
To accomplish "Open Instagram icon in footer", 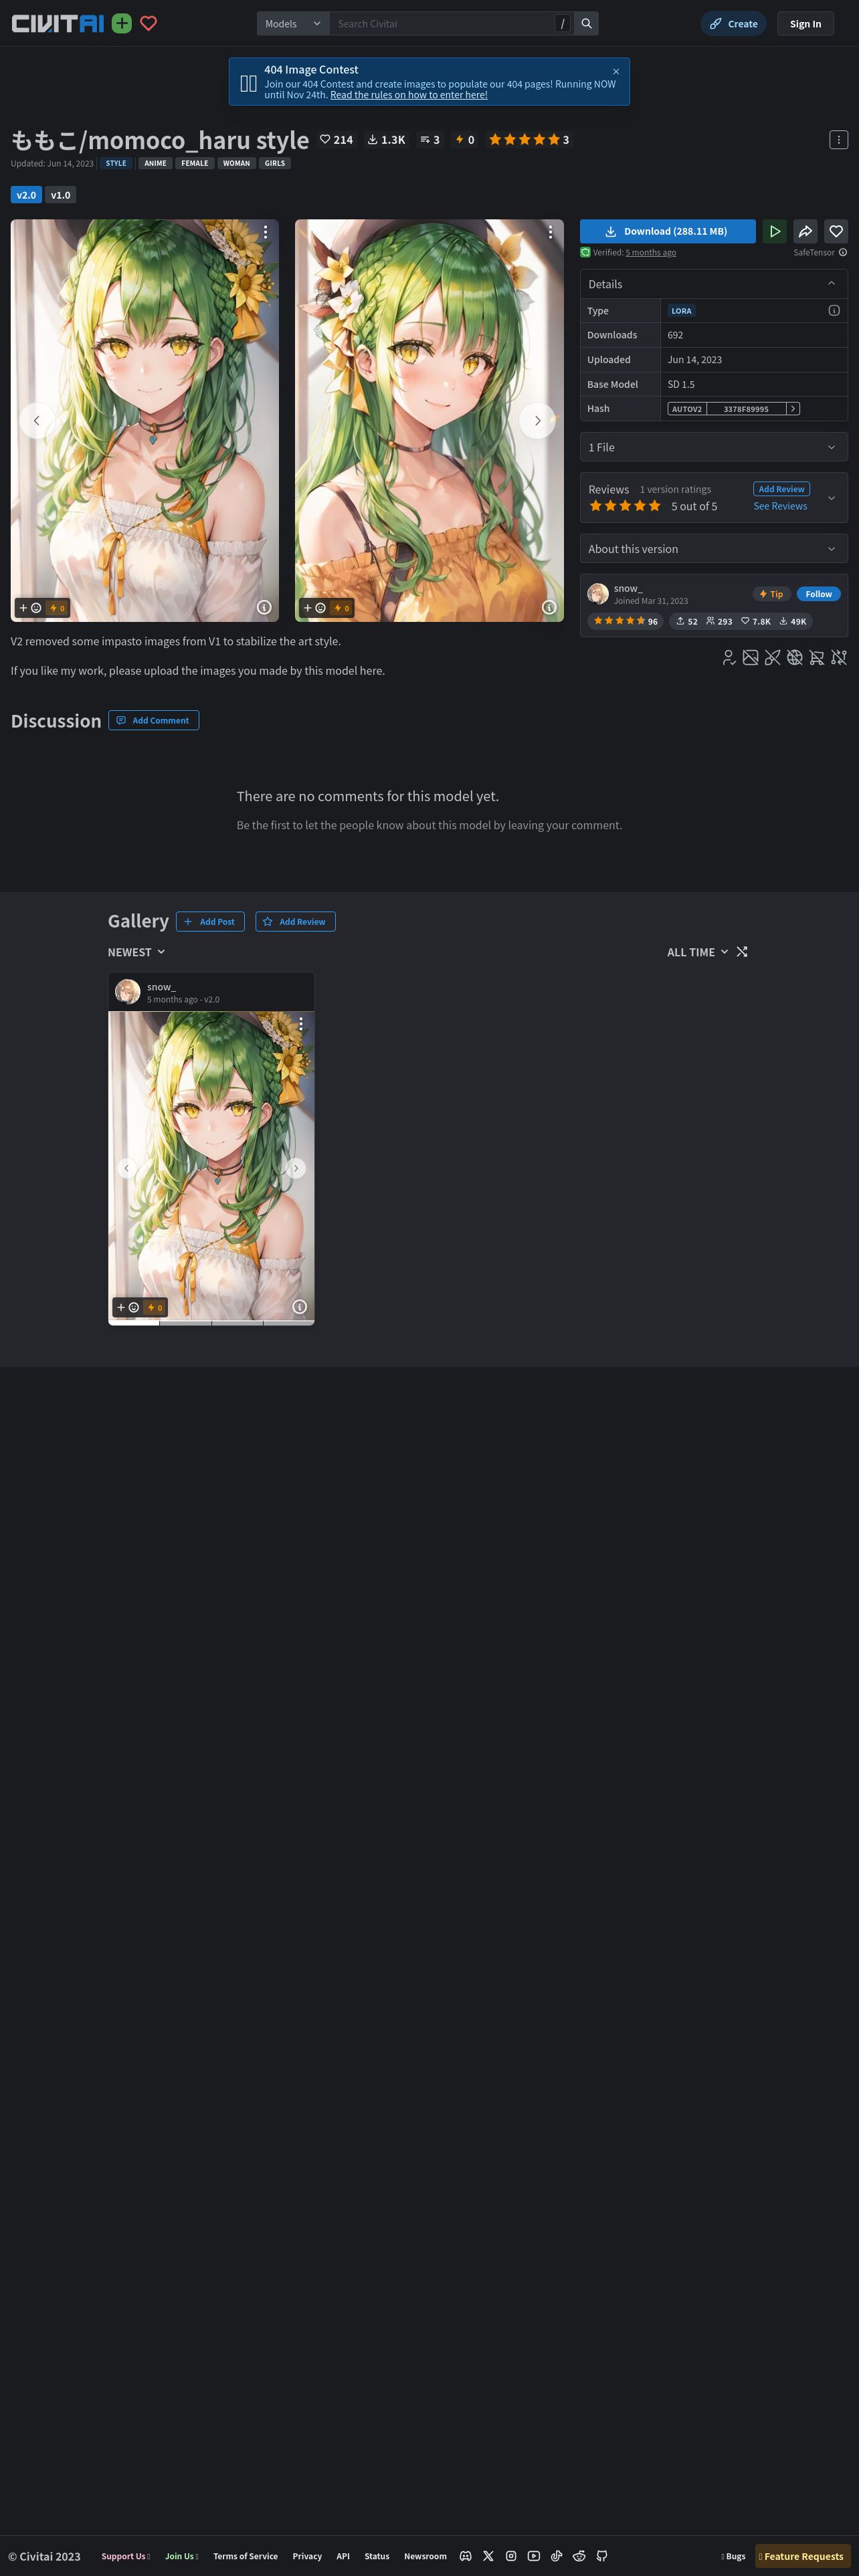I will 511,2555.
